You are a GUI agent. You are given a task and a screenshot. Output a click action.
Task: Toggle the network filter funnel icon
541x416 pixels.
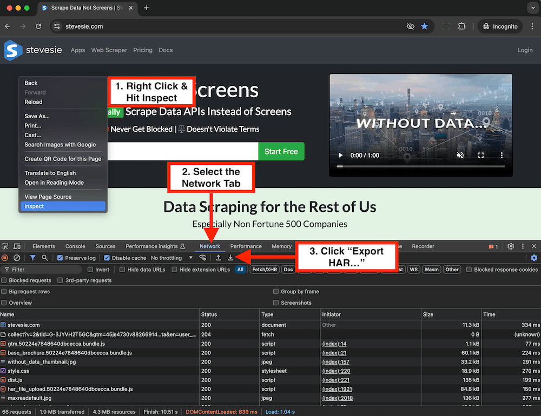click(33, 258)
